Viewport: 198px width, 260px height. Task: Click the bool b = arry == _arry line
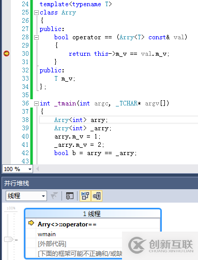[x=96, y=153]
